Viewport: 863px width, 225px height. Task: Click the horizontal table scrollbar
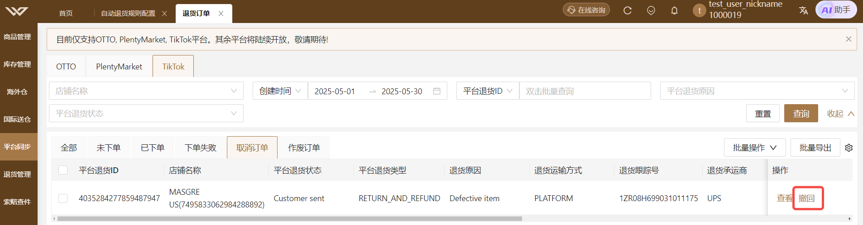[290, 219]
